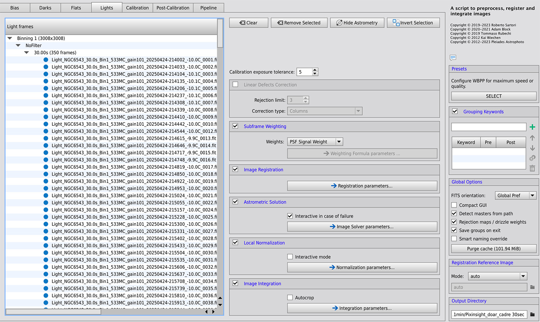Open Image Solver parameters

pos(362,227)
